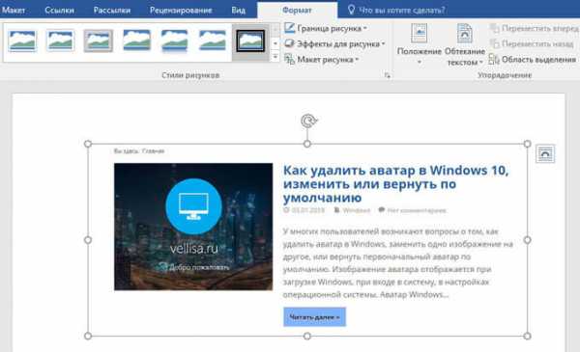Open the Положение position dropdown
Viewport: 580px width, 352px height.
click(420, 44)
